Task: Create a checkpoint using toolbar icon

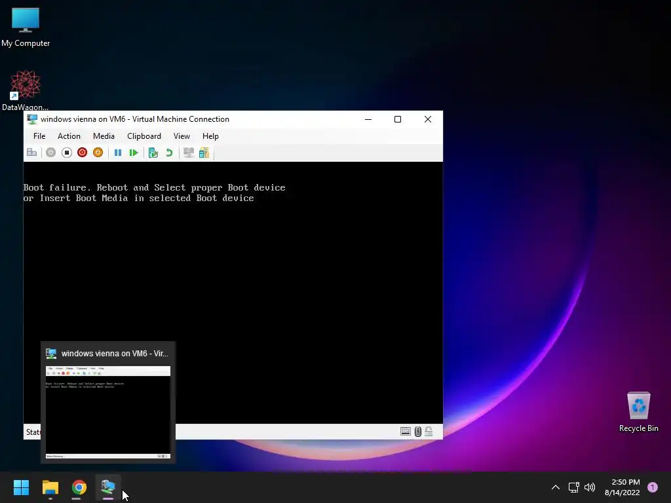Action: tap(153, 153)
